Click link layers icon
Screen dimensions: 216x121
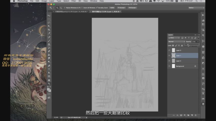(x=174, y=115)
